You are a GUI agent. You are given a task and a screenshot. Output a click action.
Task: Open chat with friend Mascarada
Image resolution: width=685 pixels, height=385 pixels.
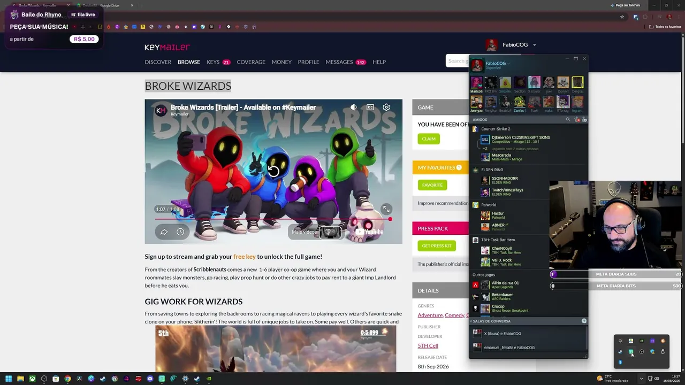tap(501, 157)
